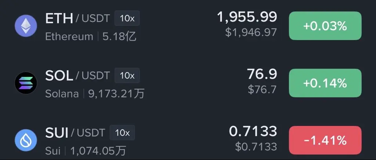Click the green +0.03% change button
Image resolution: width=376 pixels, height=160 pixels.
click(x=325, y=26)
